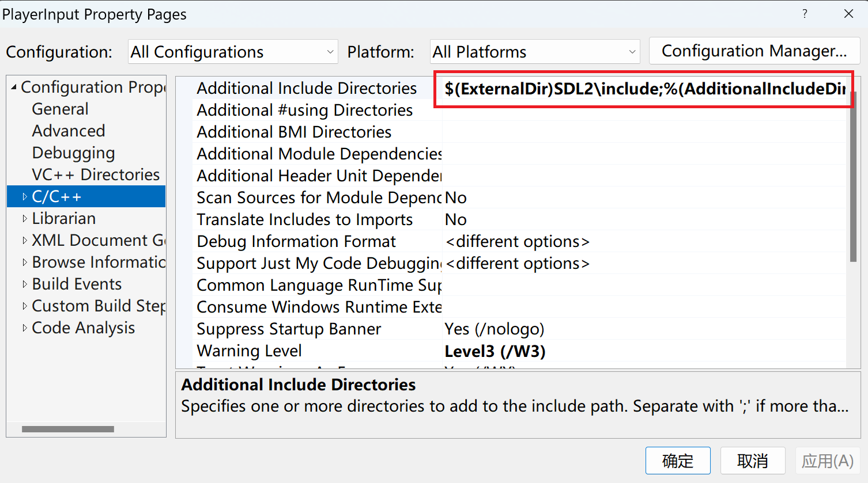Screen dimensions: 868x483
Task: Select the Debug Information Format row
Action: coord(296,241)
